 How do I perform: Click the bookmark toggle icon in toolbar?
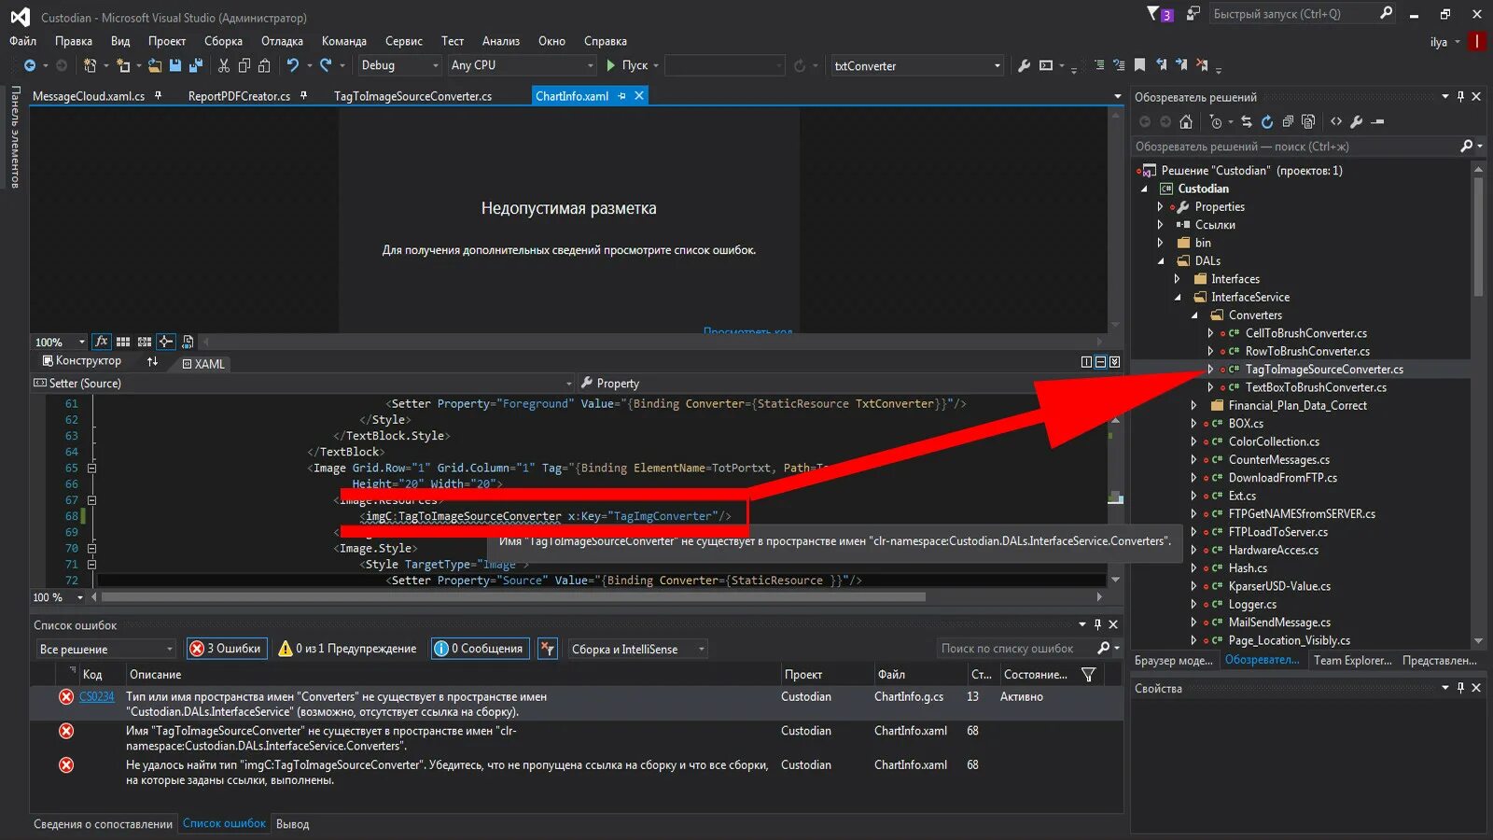[1140, 65]
